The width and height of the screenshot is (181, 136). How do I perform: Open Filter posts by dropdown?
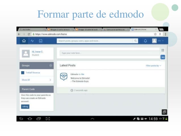[153, 66]
